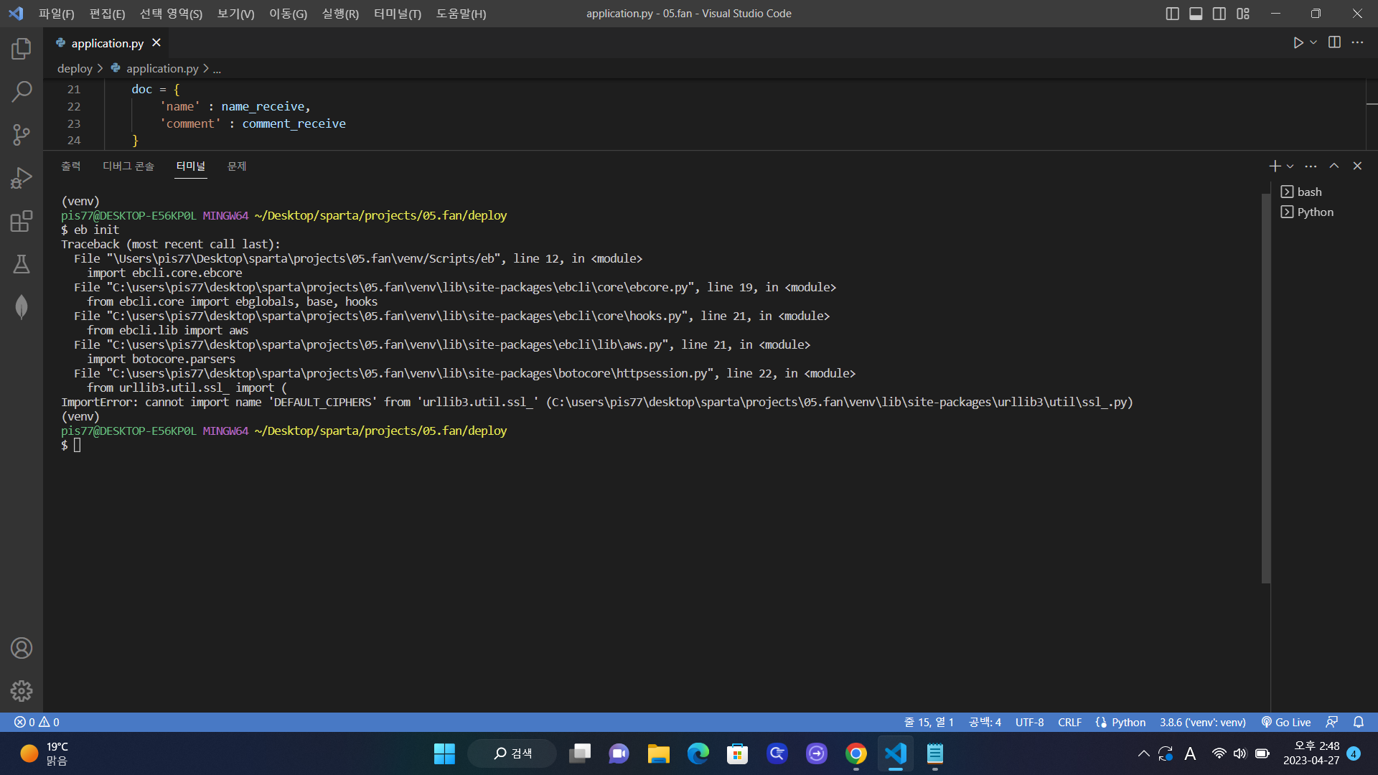Open the Testing flask view
The height and width of the screenshot is (775, 1378).
point(22,264)
